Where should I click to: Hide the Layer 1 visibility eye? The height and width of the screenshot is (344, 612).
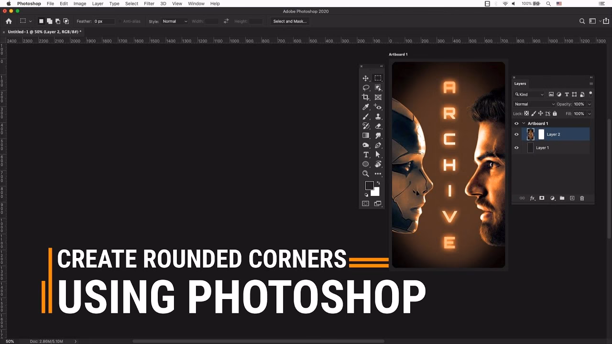coord(517,148)
